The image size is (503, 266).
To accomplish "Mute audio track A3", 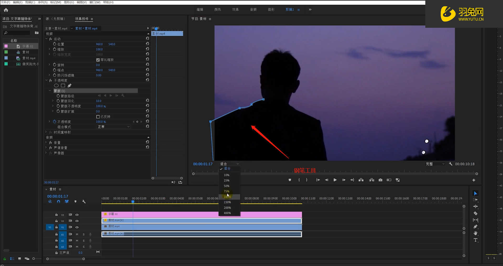I will 77,247.
